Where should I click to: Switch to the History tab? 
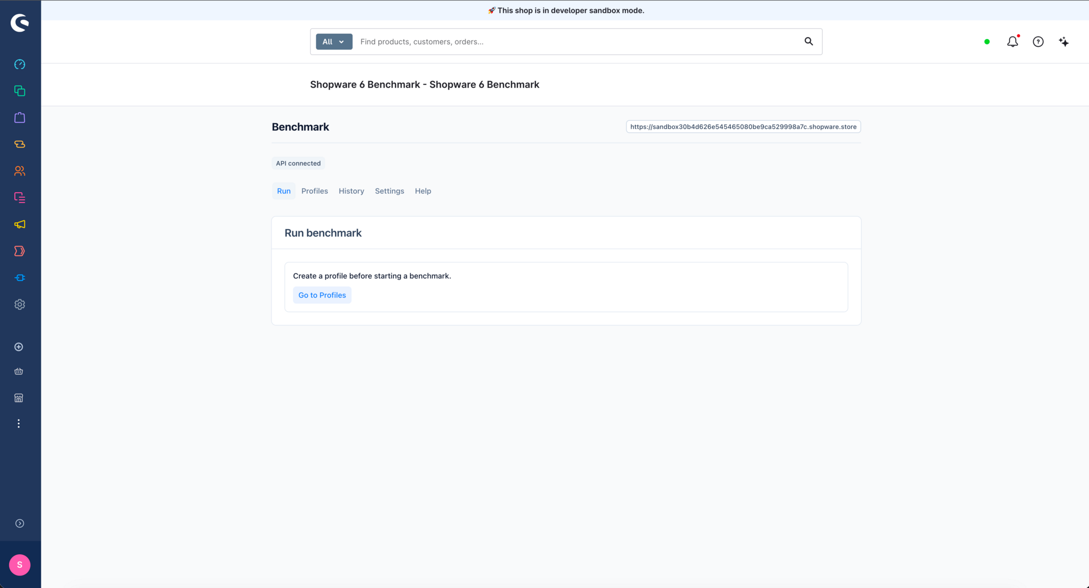(351, 191)
